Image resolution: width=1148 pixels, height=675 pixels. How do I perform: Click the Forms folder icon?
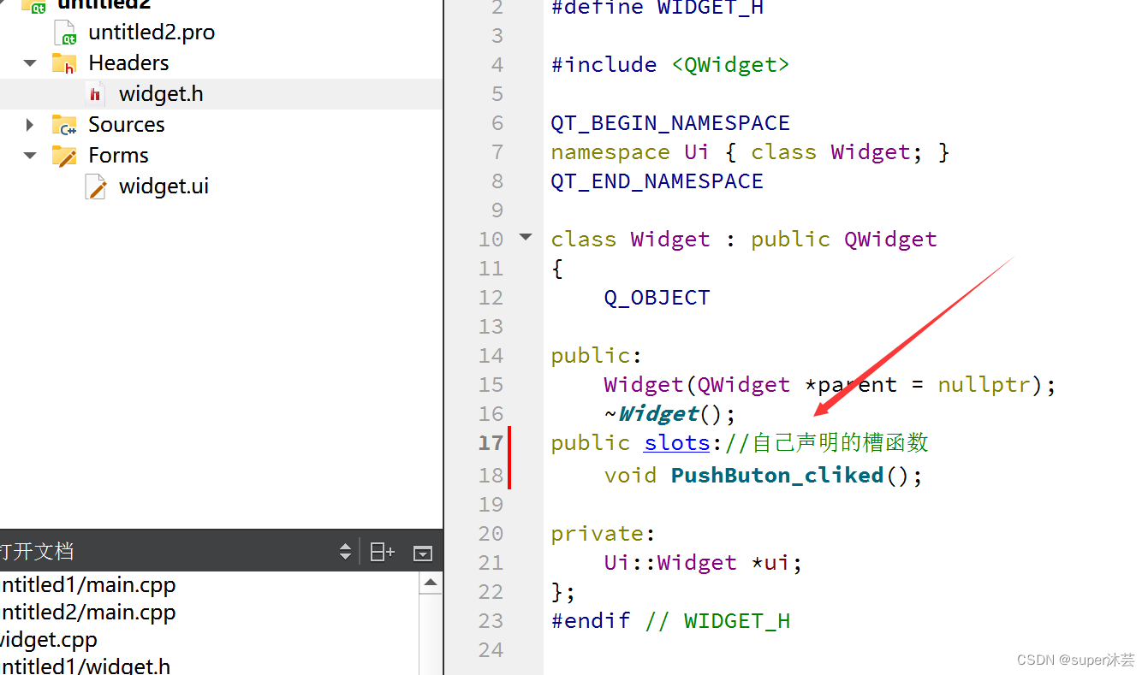[x=64, y=156]
